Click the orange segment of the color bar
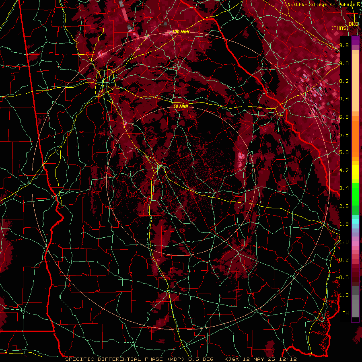 click(355, 138)
